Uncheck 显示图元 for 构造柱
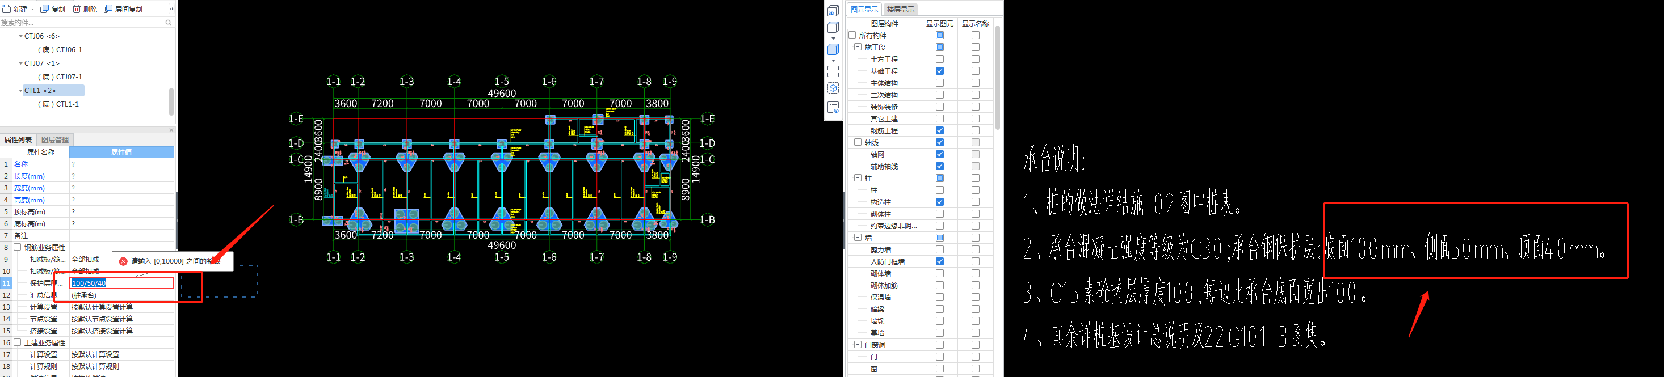This screenshot has width=1664, height=377. 940,202
